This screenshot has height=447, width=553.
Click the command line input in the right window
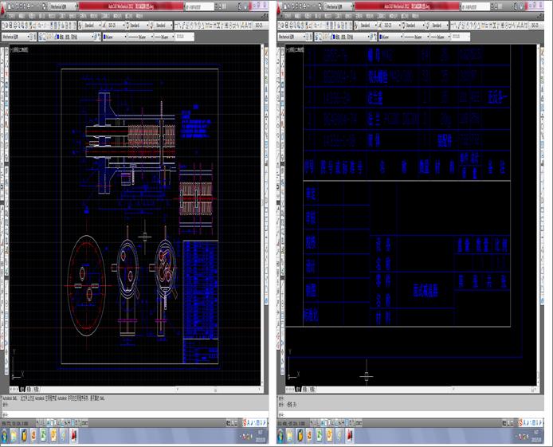tap(410, 414)
